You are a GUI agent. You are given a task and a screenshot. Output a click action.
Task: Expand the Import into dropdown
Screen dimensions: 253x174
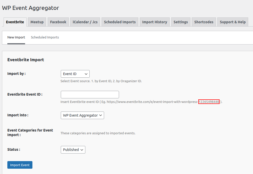click(82, 115)
